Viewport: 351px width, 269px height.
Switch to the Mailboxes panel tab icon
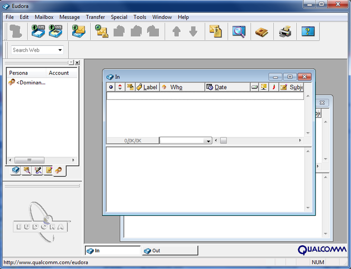[16, 170]
